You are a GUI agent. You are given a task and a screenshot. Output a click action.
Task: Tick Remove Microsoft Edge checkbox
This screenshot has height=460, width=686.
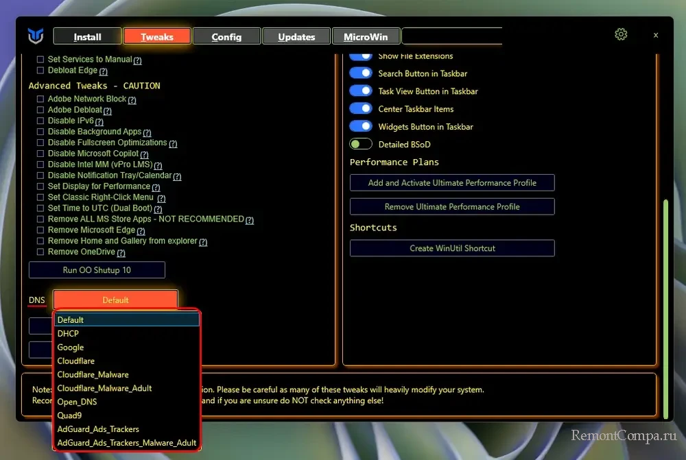click(40, 230)
